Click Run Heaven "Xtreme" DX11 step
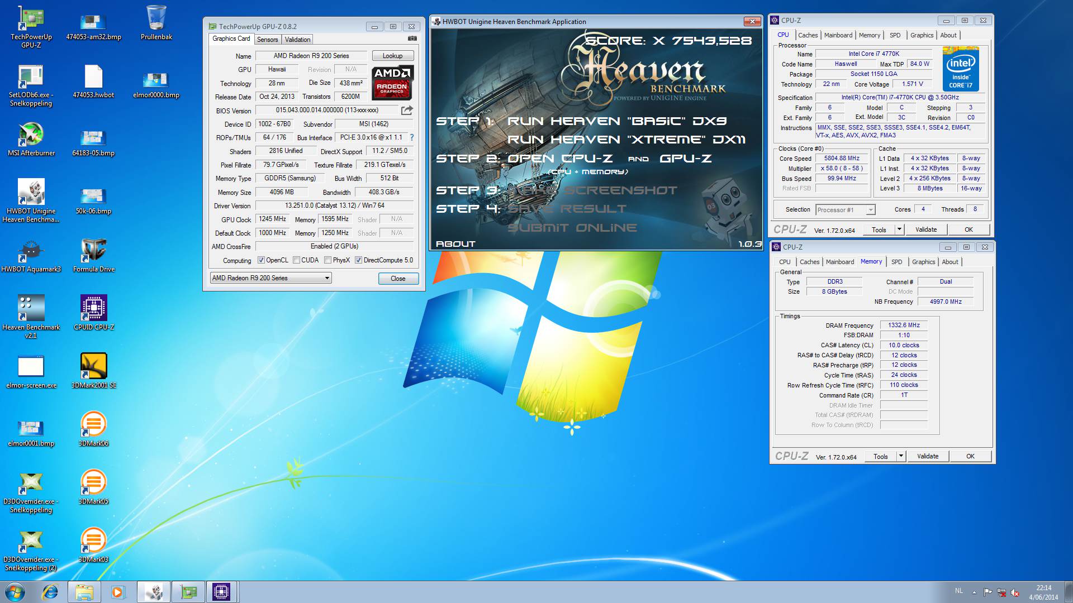 tap(626, 140)
